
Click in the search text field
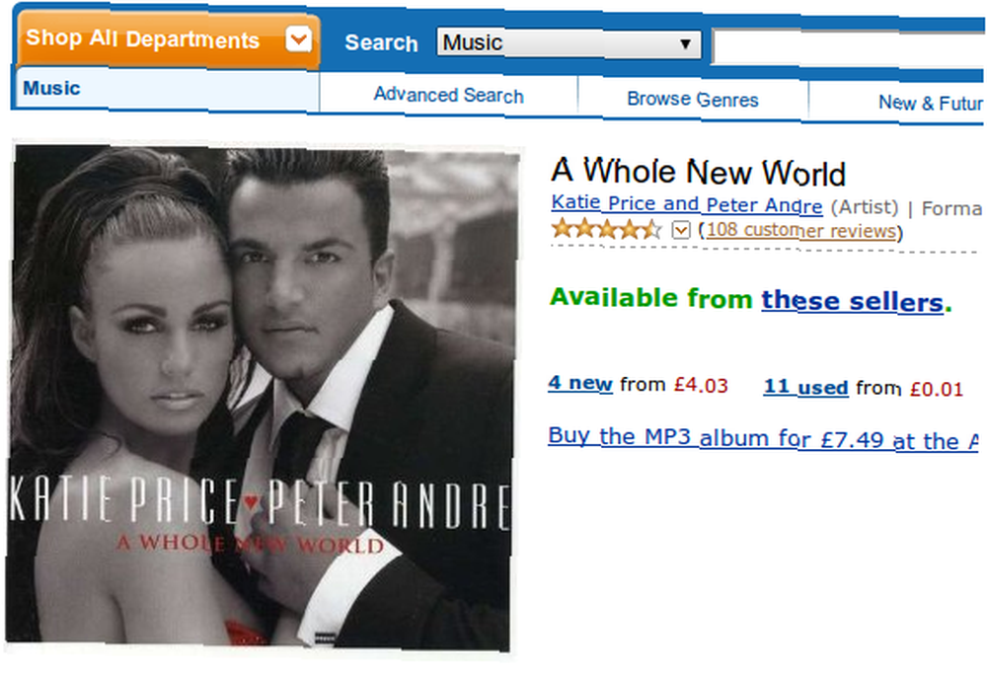click(x=849, y=48)
